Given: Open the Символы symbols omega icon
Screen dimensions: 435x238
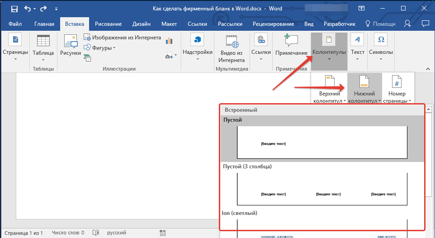Looking at the screenshot, I should pyautogui.click(x=381, y=47).
